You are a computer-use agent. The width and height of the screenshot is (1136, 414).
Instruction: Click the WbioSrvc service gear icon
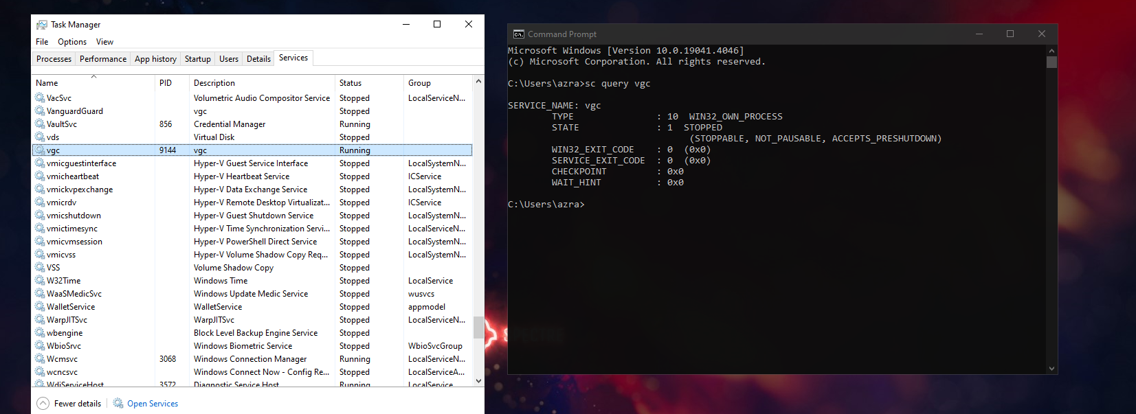(40, 346)
